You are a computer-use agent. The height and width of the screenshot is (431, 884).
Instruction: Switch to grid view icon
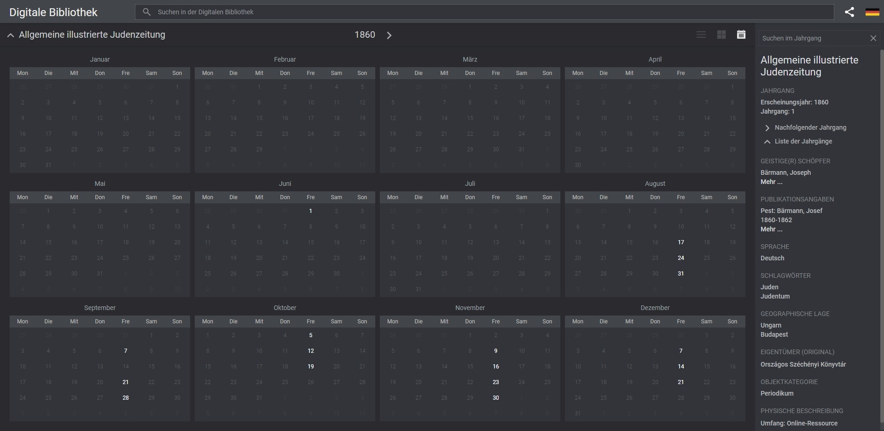(721, 34)
